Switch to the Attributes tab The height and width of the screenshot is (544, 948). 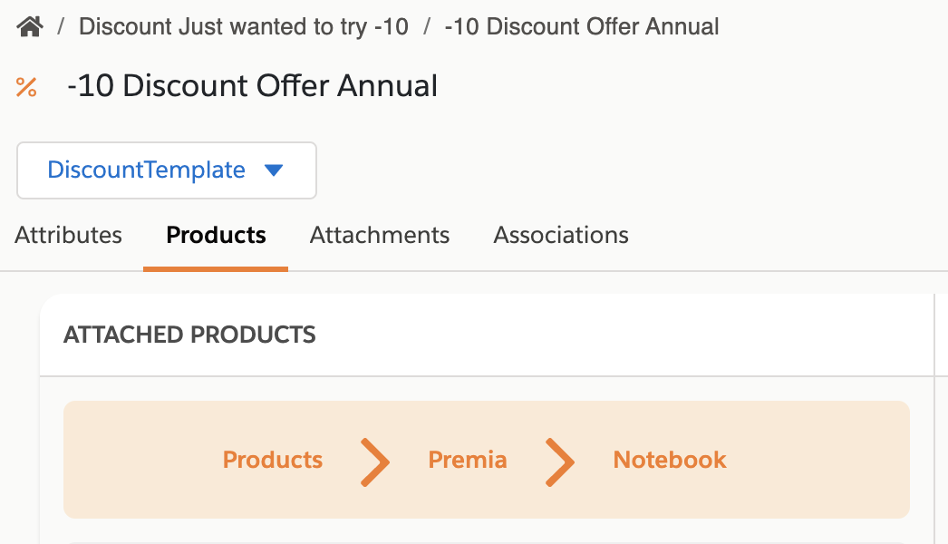[68, 235]
